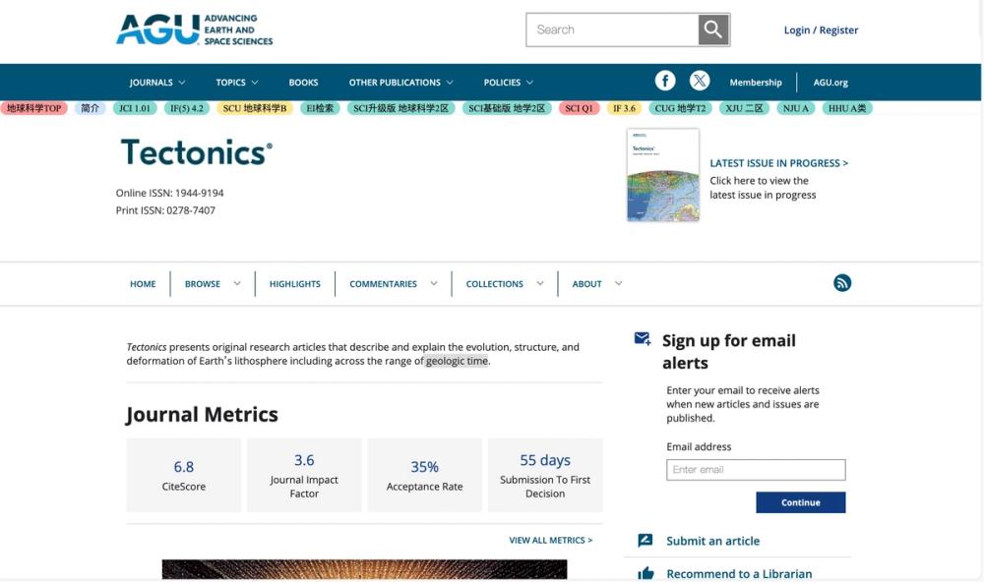Click the Recommend to a Librarian thumbs-up icon

[646, 573]
